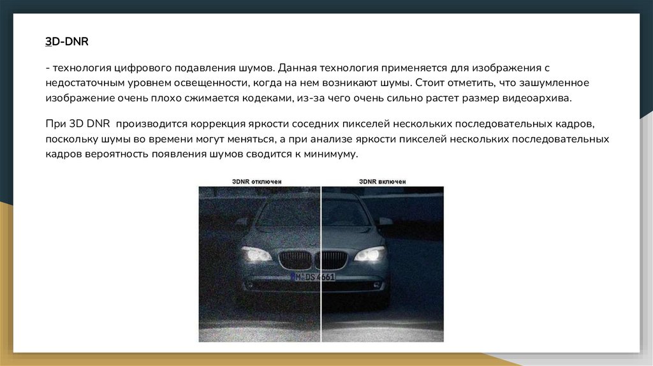The height and width of the screenshot is (366, 653).
Task: Click the noisy left half of the car image
Action: [x=260, y=264]
